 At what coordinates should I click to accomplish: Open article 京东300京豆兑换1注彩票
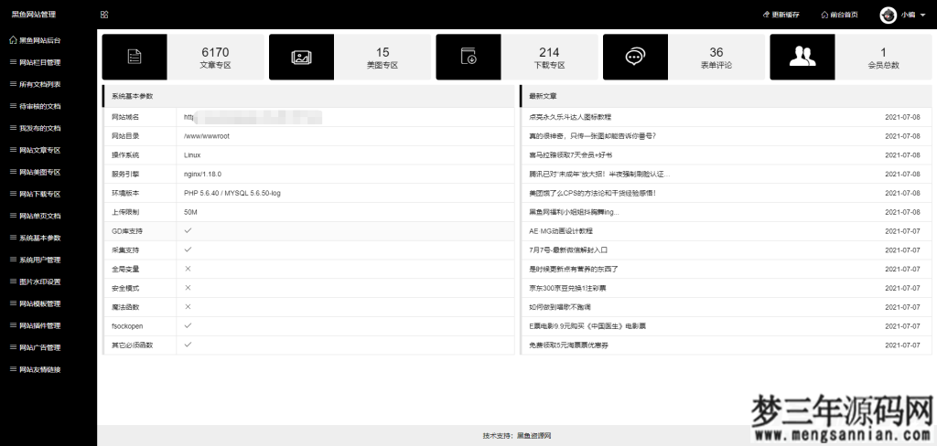tap(567, 288)
